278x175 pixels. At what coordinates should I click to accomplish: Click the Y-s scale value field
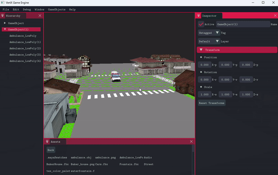tap(225, 94)
